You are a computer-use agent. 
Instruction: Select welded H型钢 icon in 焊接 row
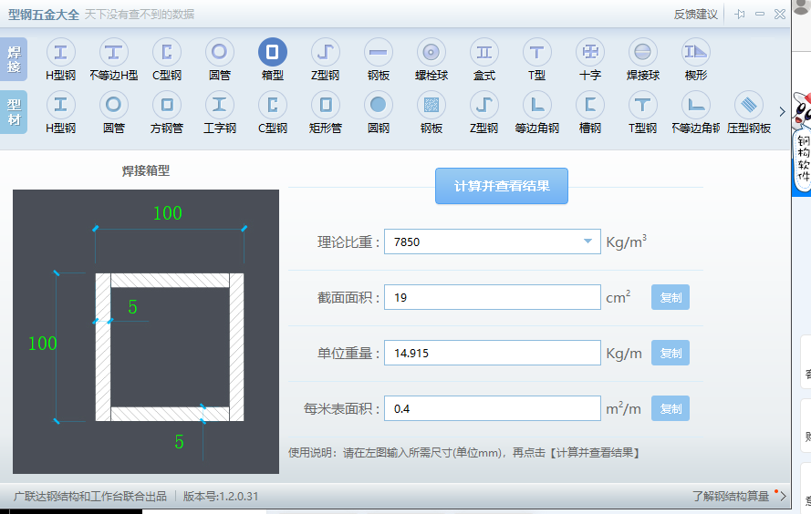coord(61,52)
